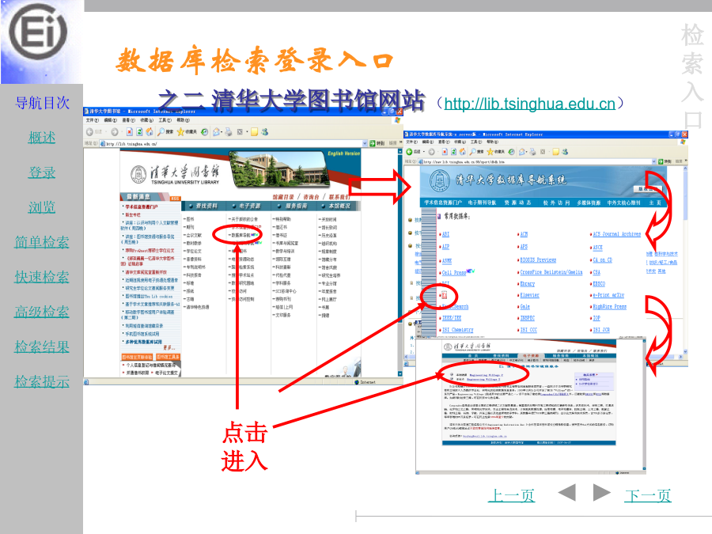Go to 概述 in the navigation sidebar
This screenshot has height=534, width=712.
point(42,137)
